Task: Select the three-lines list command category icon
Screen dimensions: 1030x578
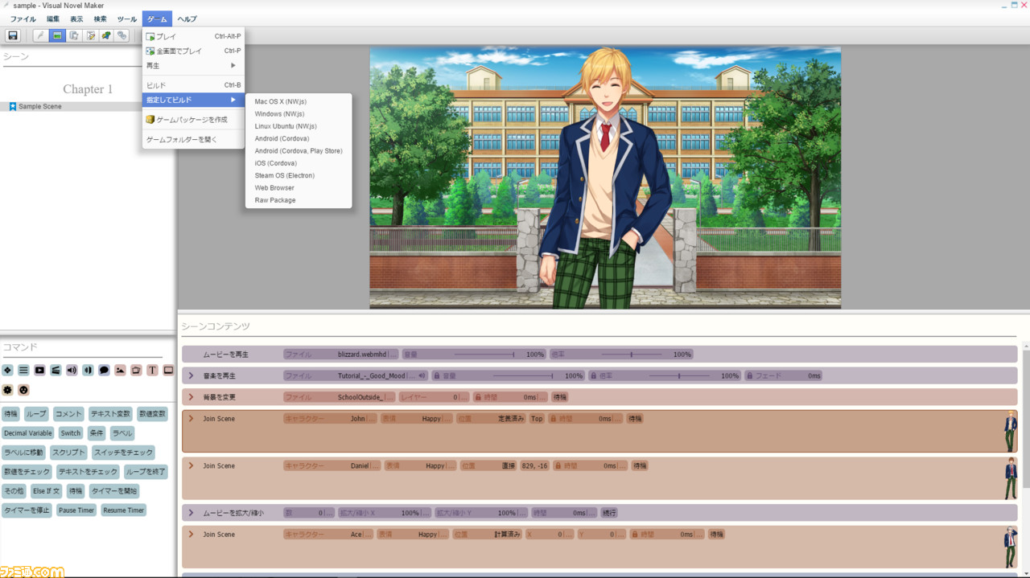Action: tap(23, 370)
